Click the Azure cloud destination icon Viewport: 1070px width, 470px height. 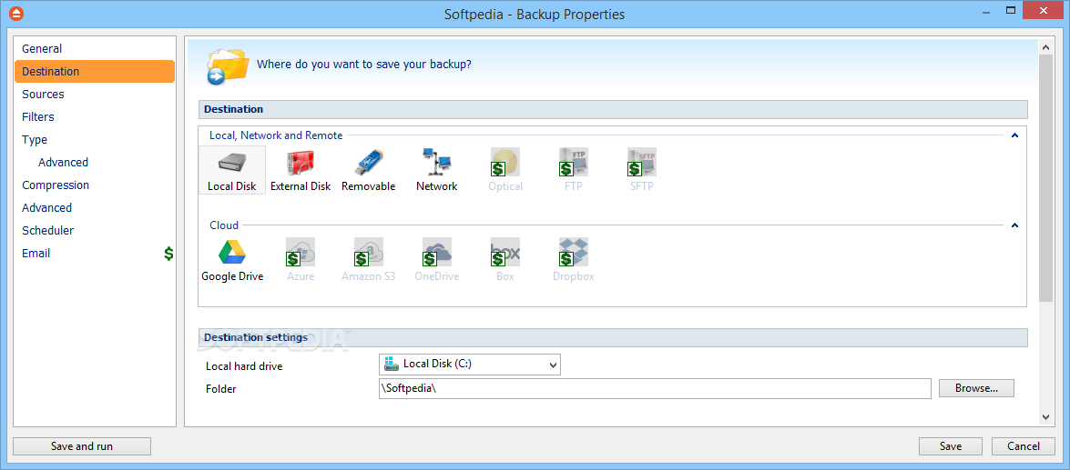(x=301, y=260)
